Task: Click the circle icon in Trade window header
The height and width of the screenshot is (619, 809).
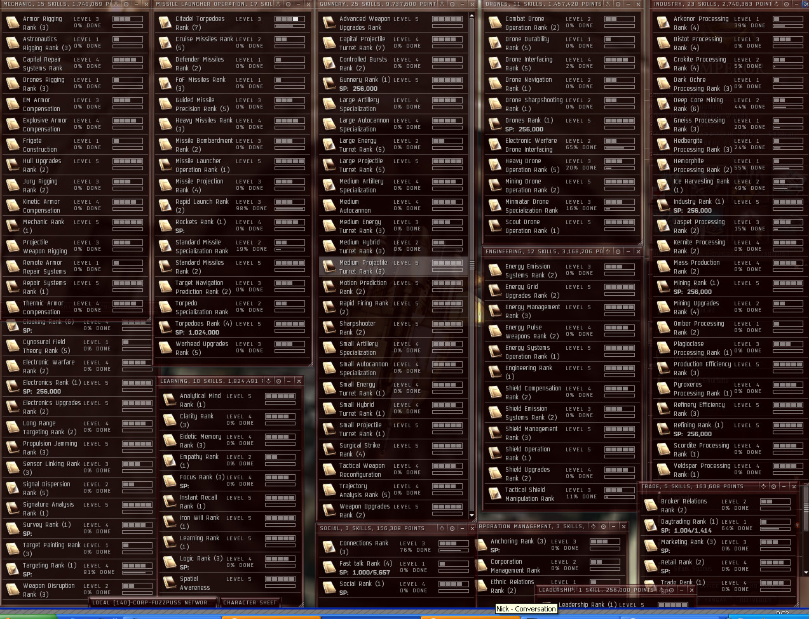Action: point(774,486)
